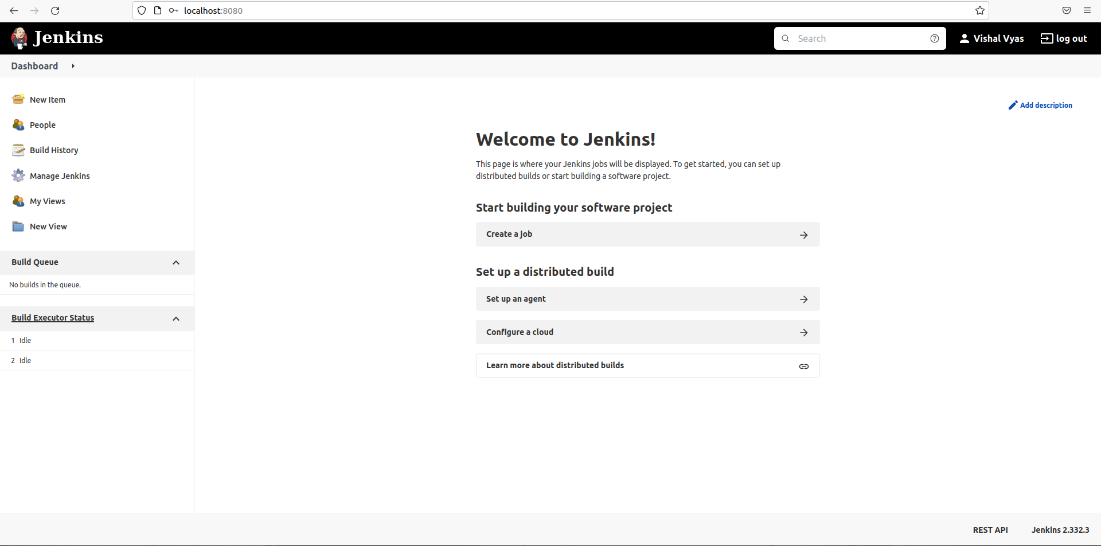Reload the page in the browser

(x=55, y=10)
